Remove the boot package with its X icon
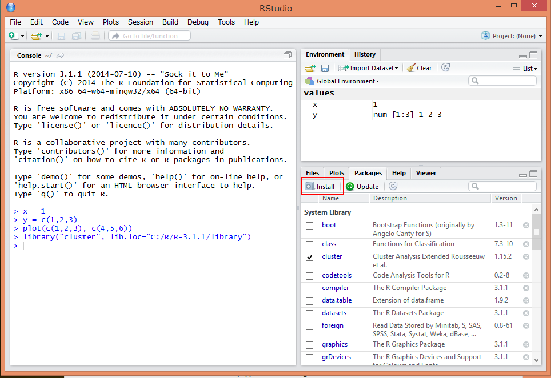The height and width of the screenshot is (378, 551). [526, 225]
